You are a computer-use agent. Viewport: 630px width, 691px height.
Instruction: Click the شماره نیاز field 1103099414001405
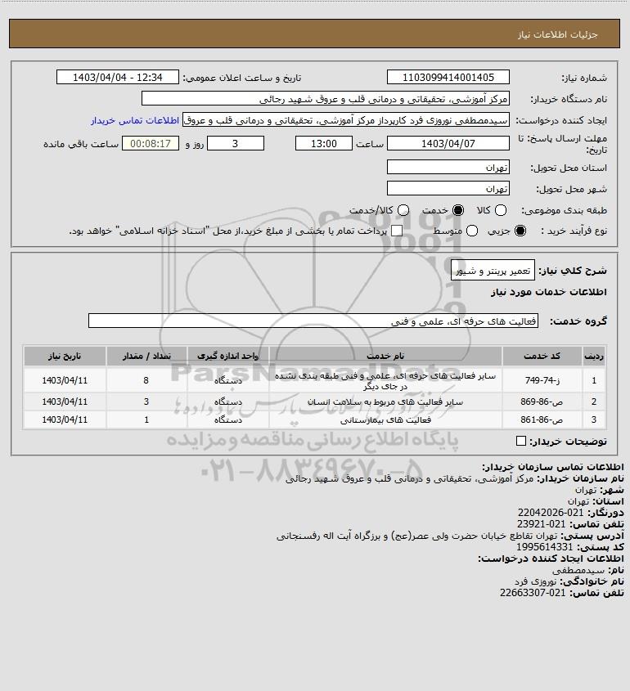(x=448, y=77)
